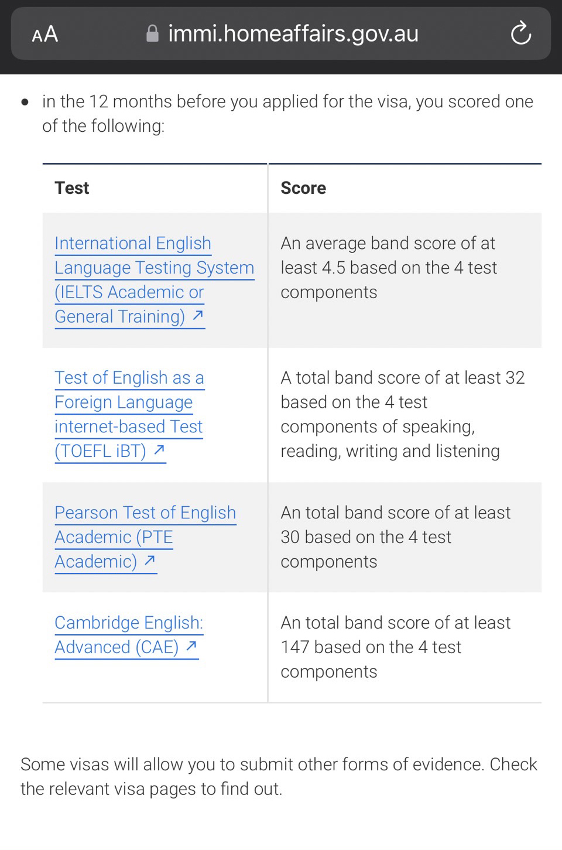Screen dimensions: 562x850
Task: Click the external arrow icon after TOEFL iBT
Action: 159,450
